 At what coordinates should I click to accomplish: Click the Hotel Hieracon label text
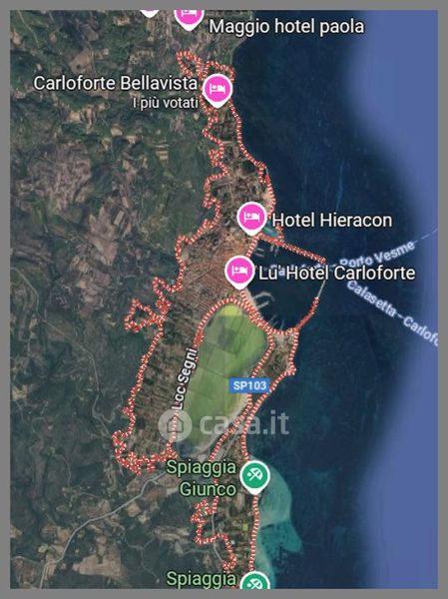[332, 221]
